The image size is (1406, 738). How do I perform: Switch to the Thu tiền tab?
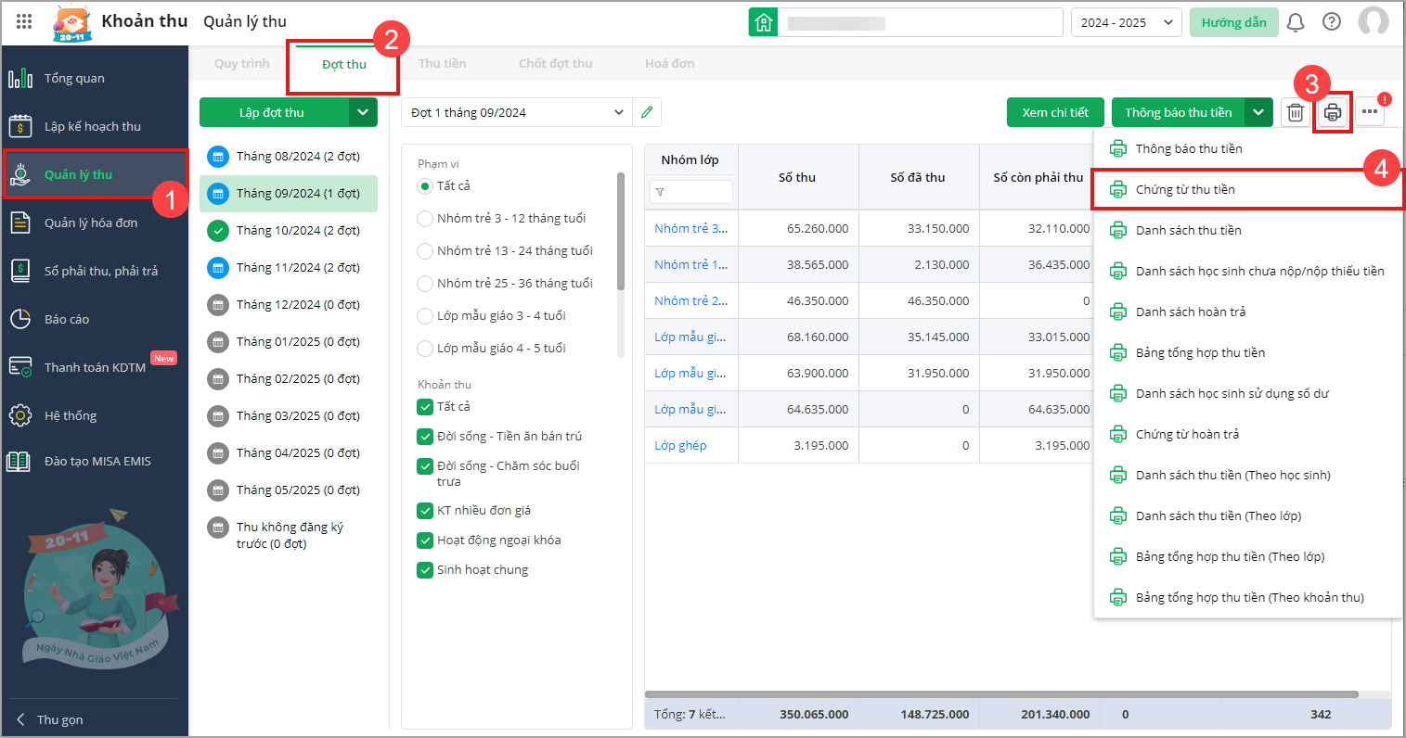coord(442,64)
